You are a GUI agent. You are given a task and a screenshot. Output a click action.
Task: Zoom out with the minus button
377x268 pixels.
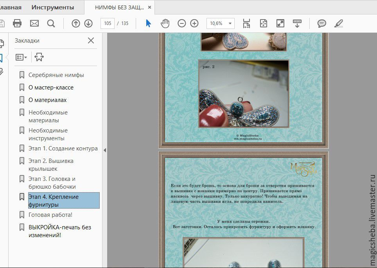pos(182,23)
